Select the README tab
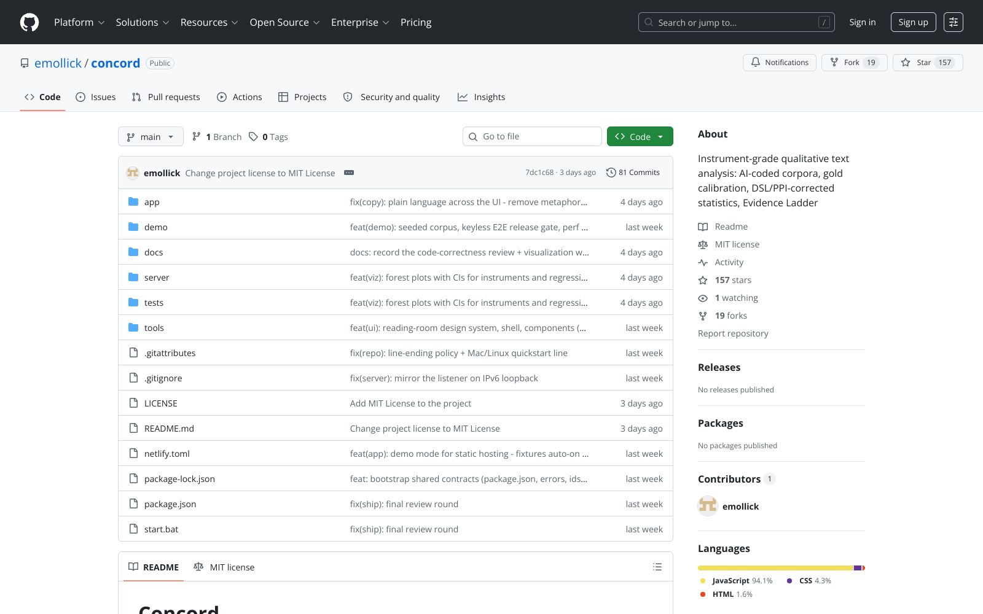The image size is (983, 614). (154, 567)
